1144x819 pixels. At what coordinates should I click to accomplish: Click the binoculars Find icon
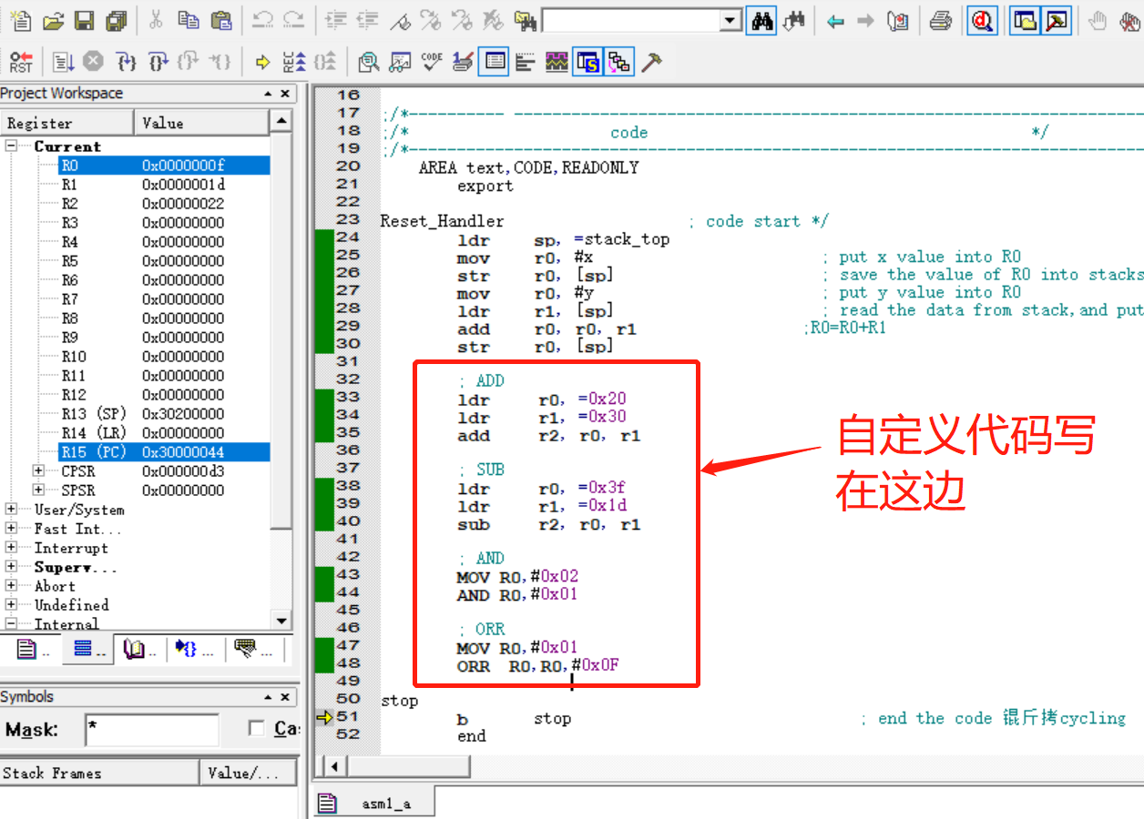coord(761,20)
